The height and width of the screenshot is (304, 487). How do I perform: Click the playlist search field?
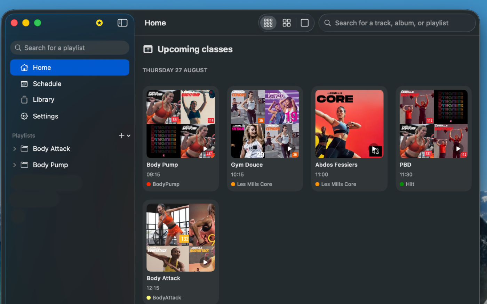pyautogui.click(x=70, y=48)
